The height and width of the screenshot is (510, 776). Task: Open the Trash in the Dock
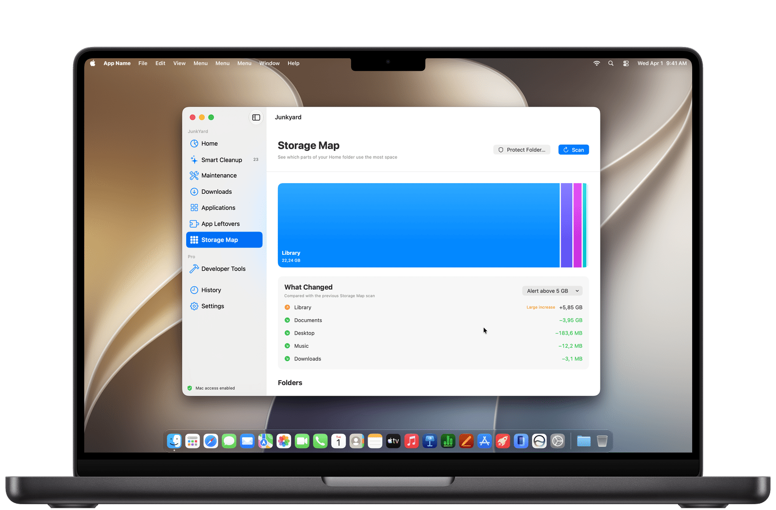click(602, 441)
